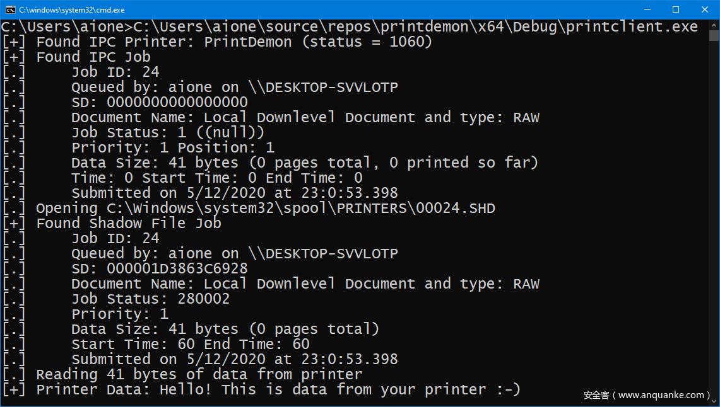Click the SD: 000001D3863C6928 line
Screen dimensions: 720x407
[x=159, y=268]
